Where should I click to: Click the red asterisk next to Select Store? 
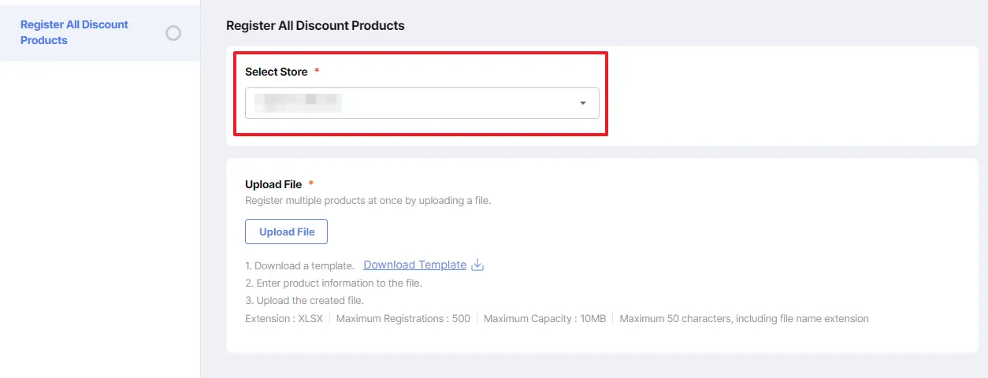coord(317,72)
